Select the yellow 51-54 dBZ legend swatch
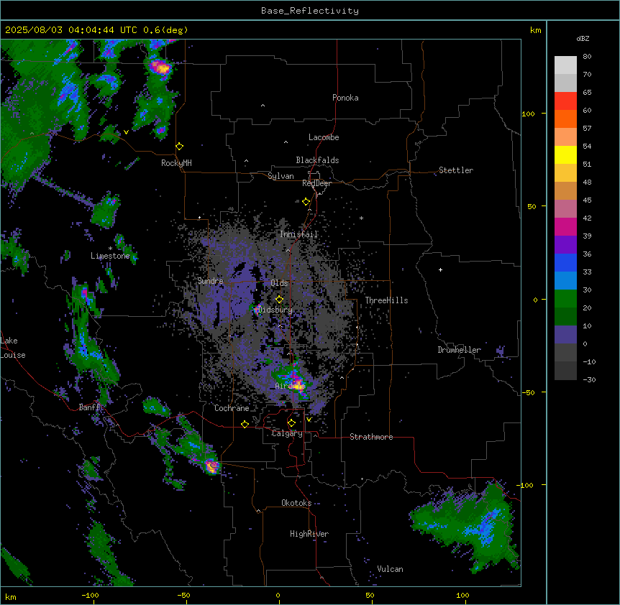Screen dimensions: 620x605 pyautogui.click(x=565, y=154)
